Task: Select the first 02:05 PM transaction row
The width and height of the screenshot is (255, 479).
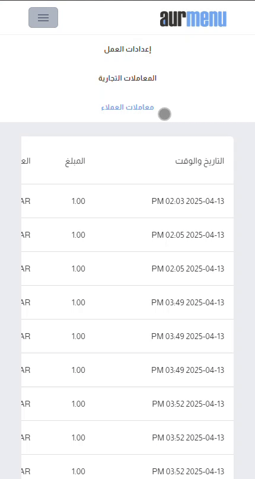Action: (x=128, y=235)
